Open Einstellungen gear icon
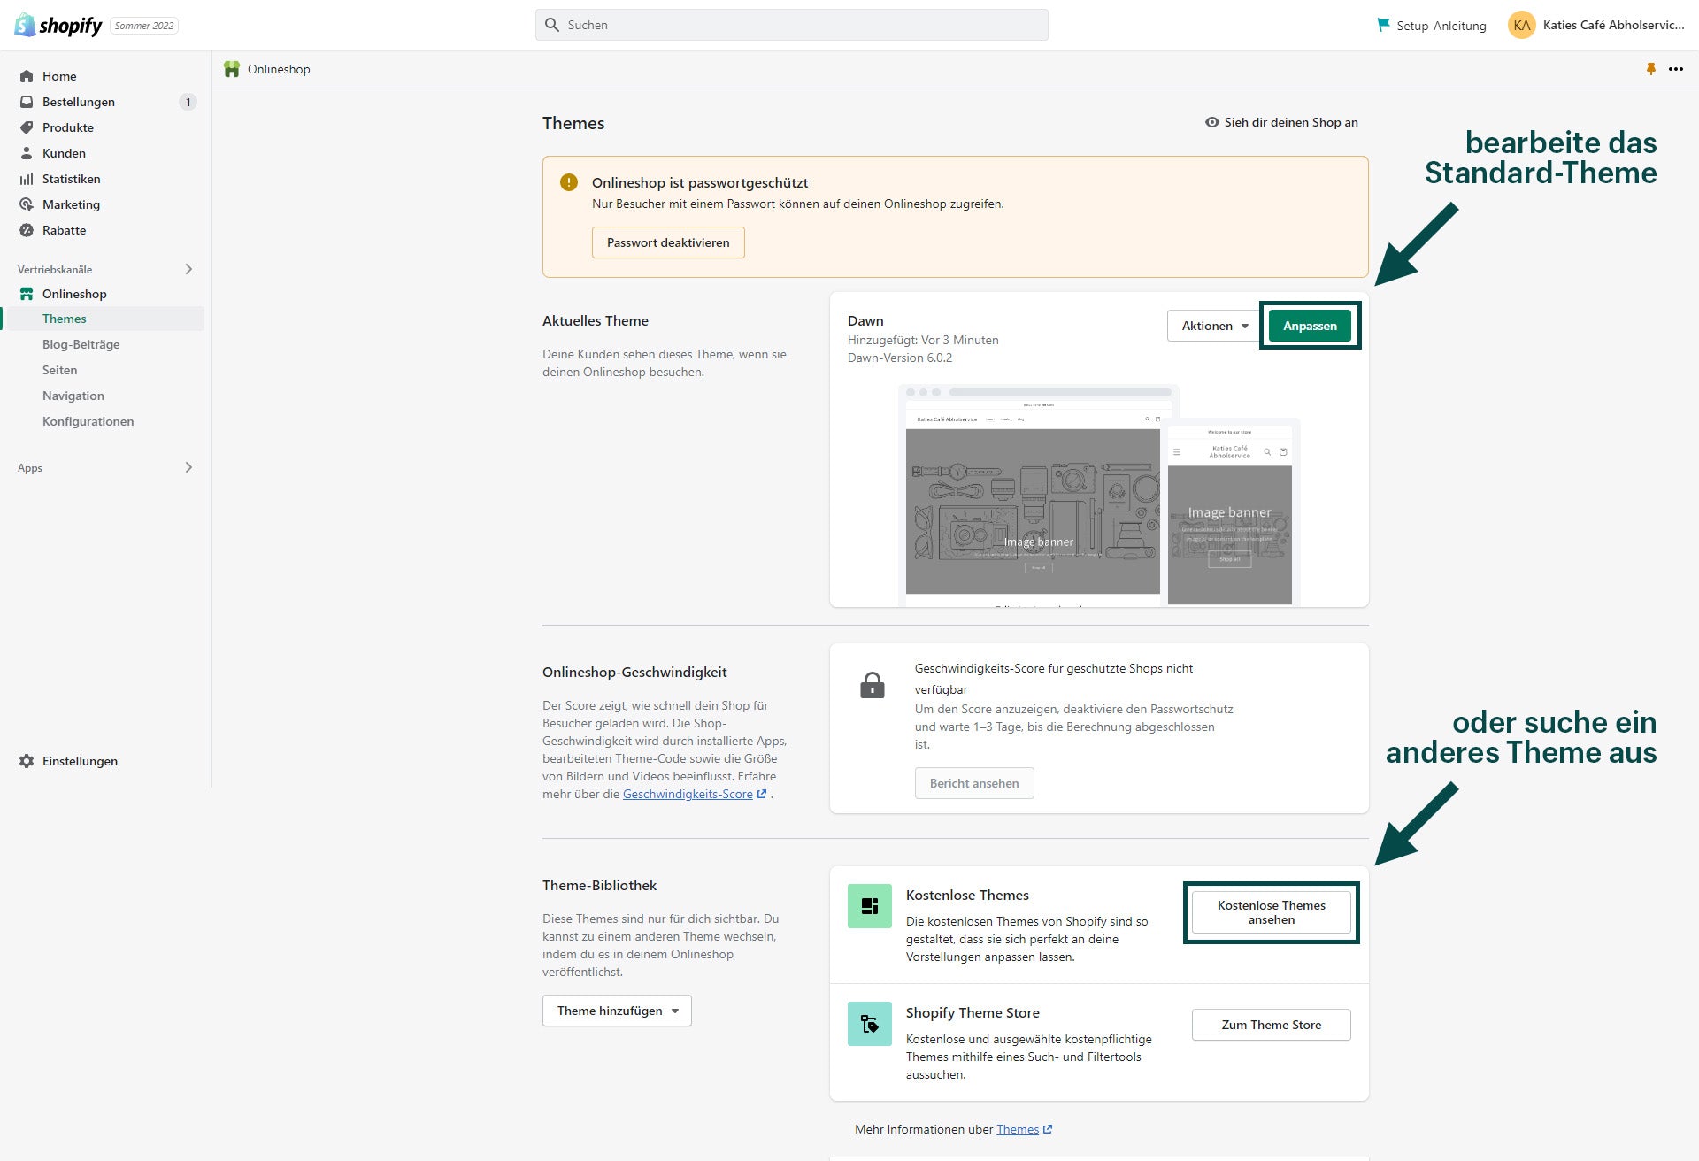 (x=27, y=761)
